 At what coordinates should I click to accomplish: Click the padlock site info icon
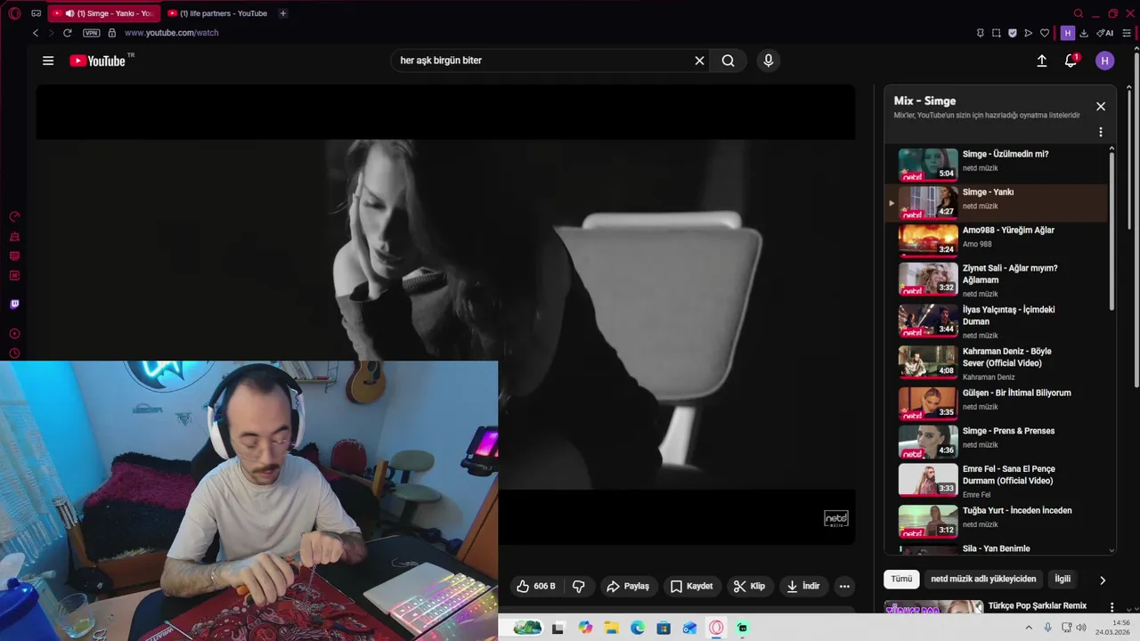click(x=111, y=33)
